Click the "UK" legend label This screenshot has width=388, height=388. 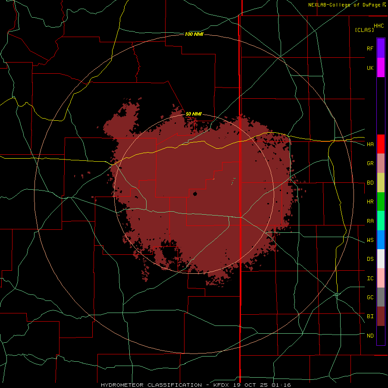coord(370,68)
